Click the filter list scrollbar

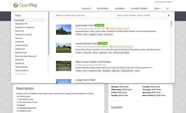pos(49,33)
